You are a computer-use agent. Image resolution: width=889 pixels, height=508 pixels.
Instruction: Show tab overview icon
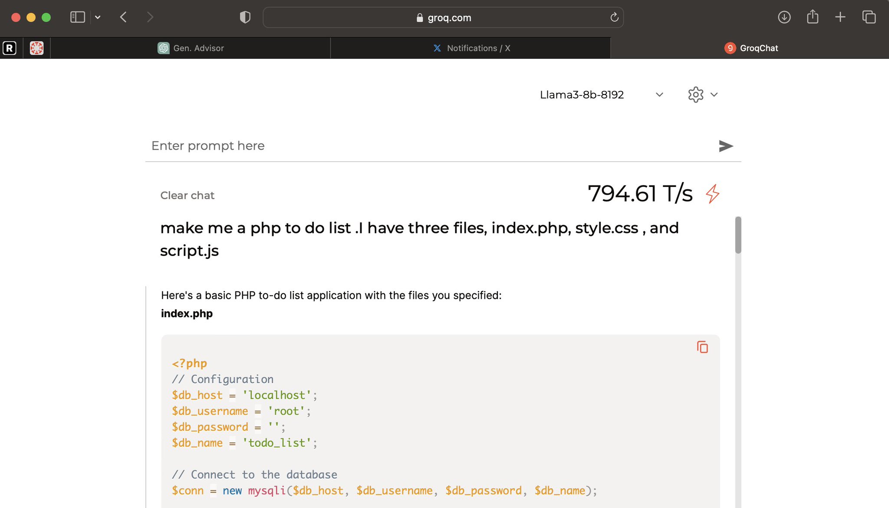click(869, 17)
